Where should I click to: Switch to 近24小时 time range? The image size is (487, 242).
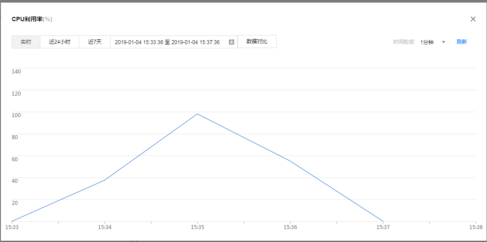tap(59, 42)
